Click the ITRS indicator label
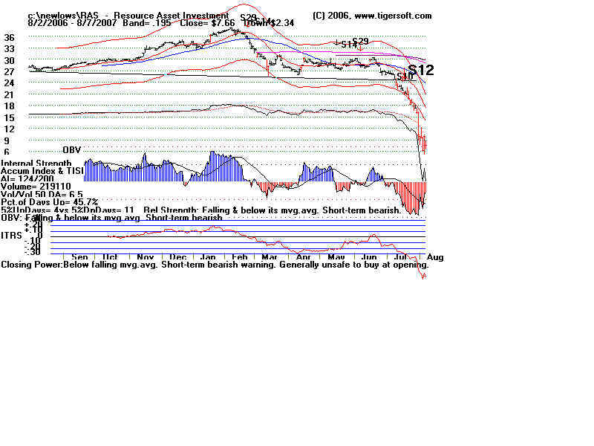This screenshot has height=446, width=594. pos(11,236)
